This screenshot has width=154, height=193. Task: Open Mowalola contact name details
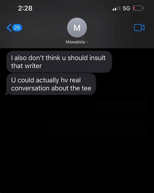[x=75, y=42]
